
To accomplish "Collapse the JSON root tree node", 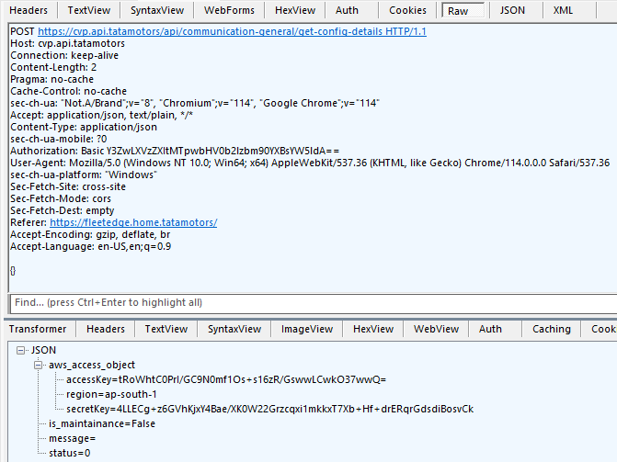I will point(21,350).
